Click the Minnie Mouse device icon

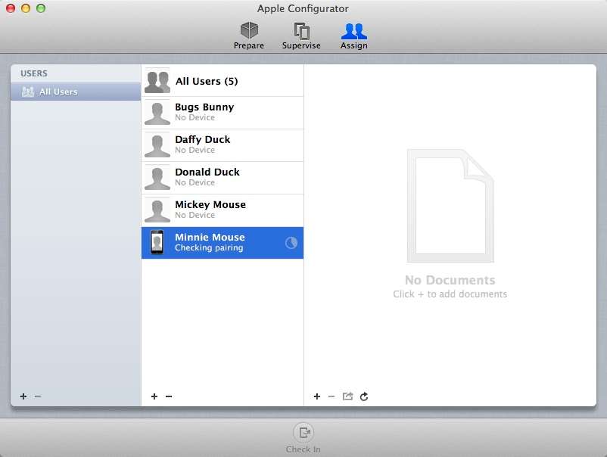[x=157, y=242]
